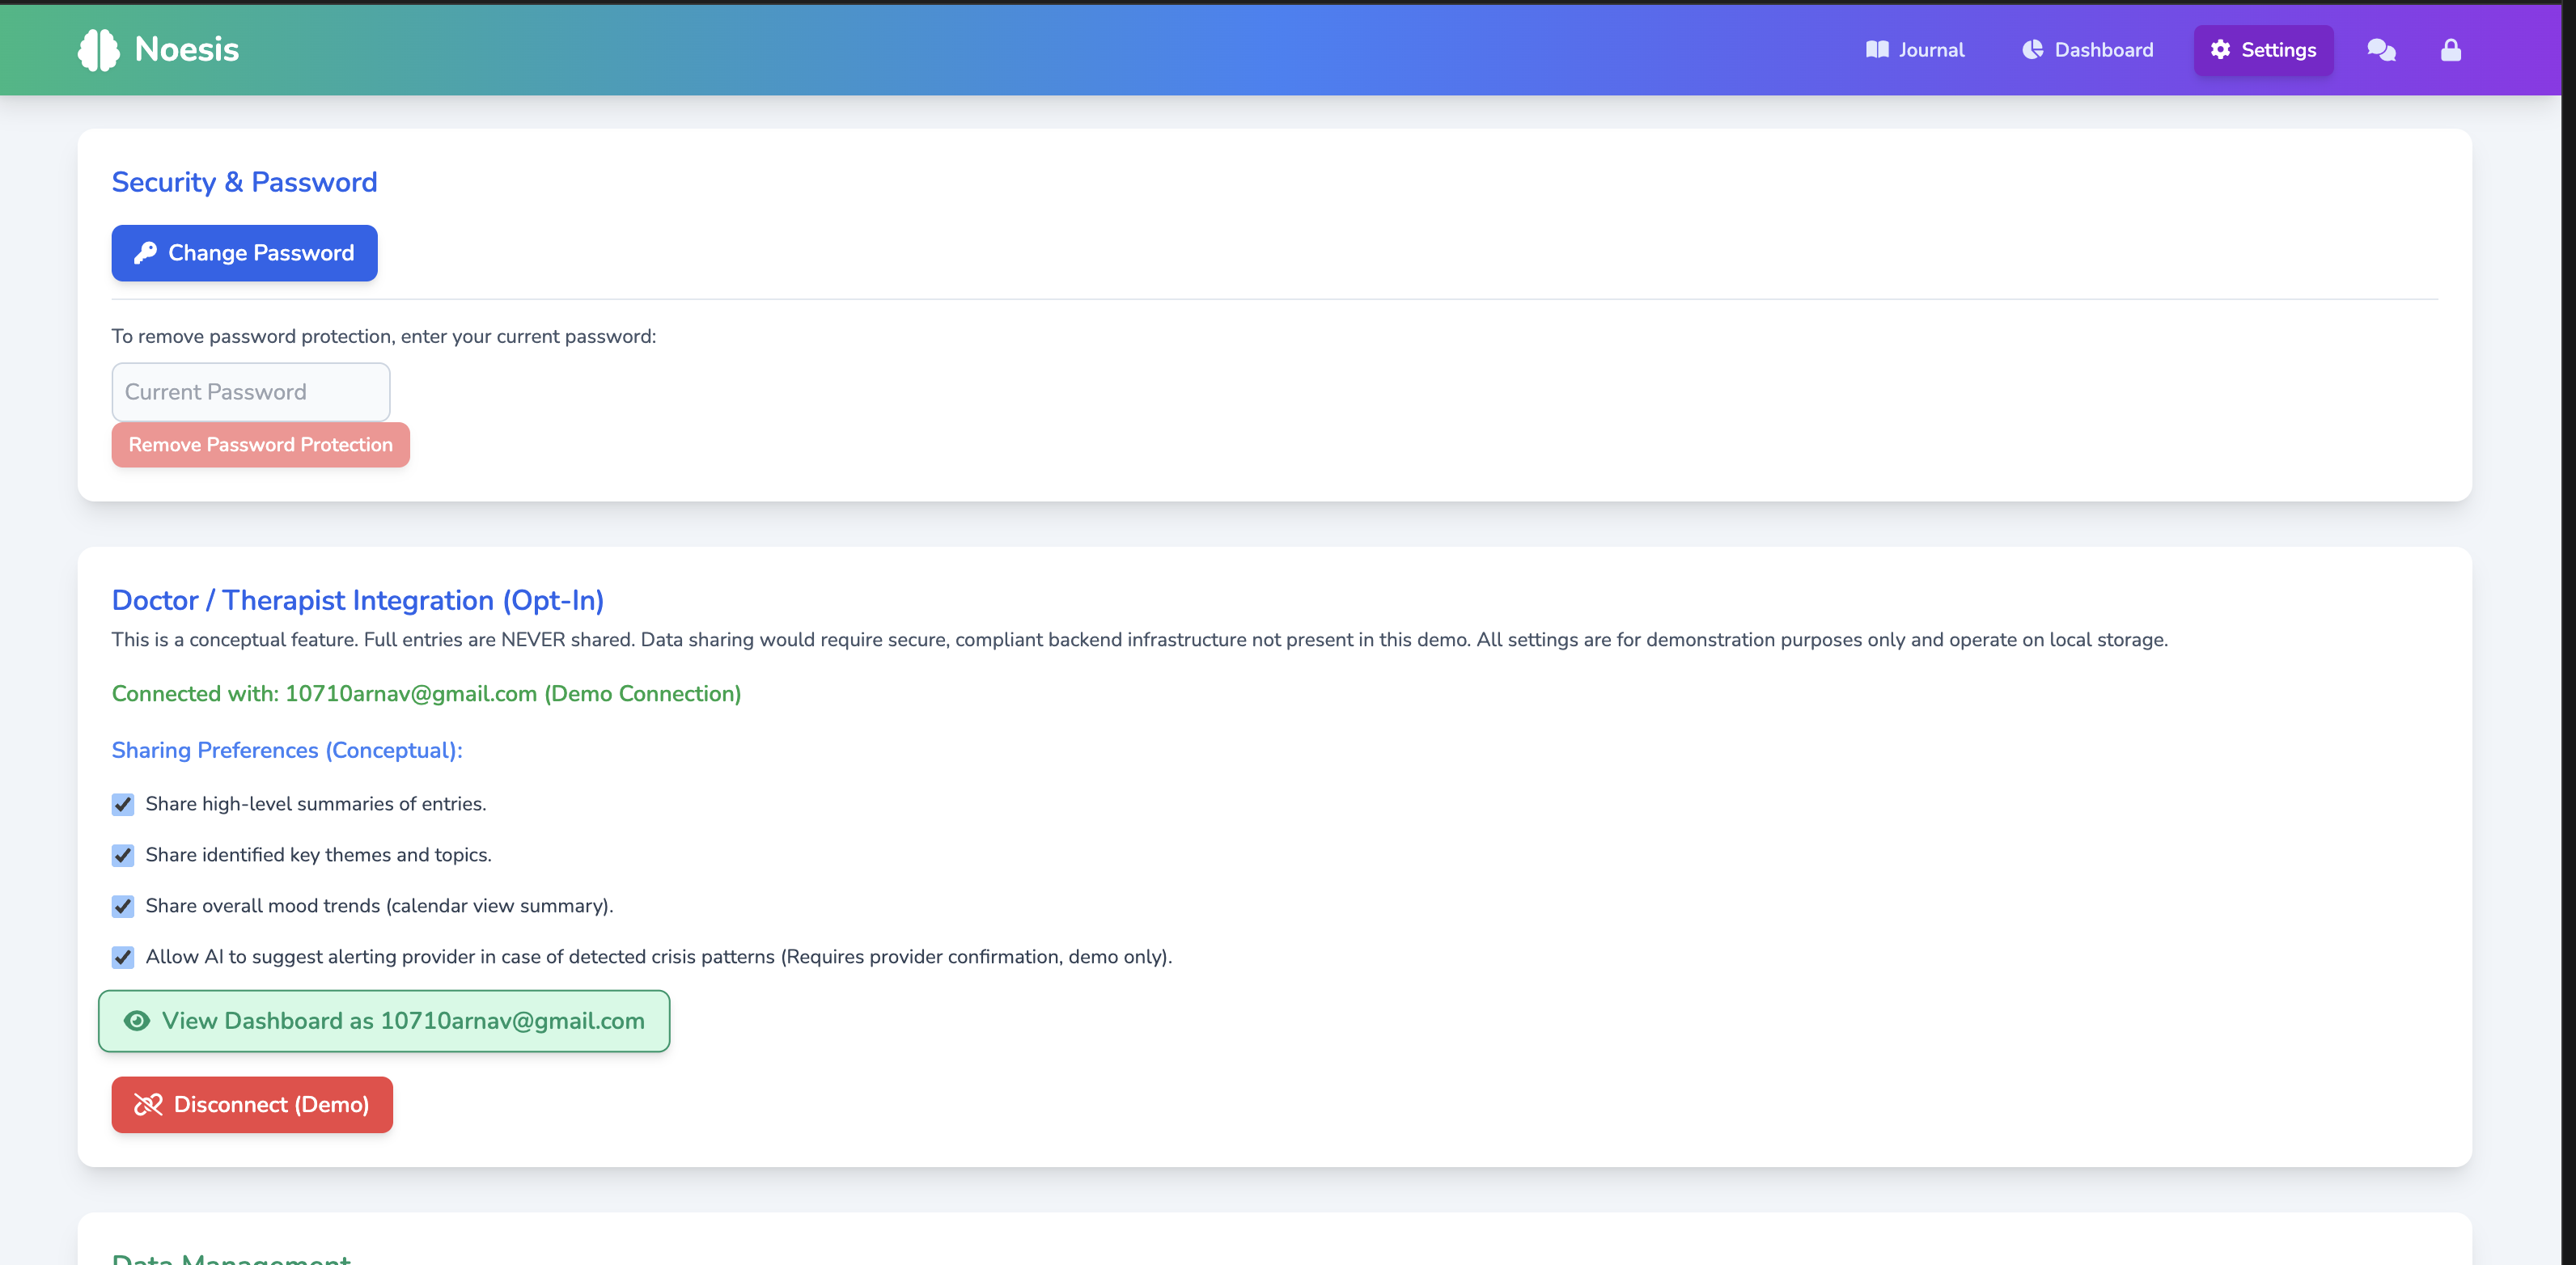2576x1265 pixels.
Task: Go to the Dashboard nav item
Action: [2088, 50]
